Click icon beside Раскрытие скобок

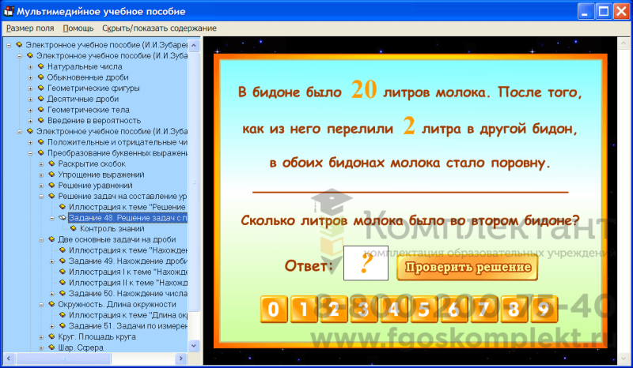[x=51, y=163]
